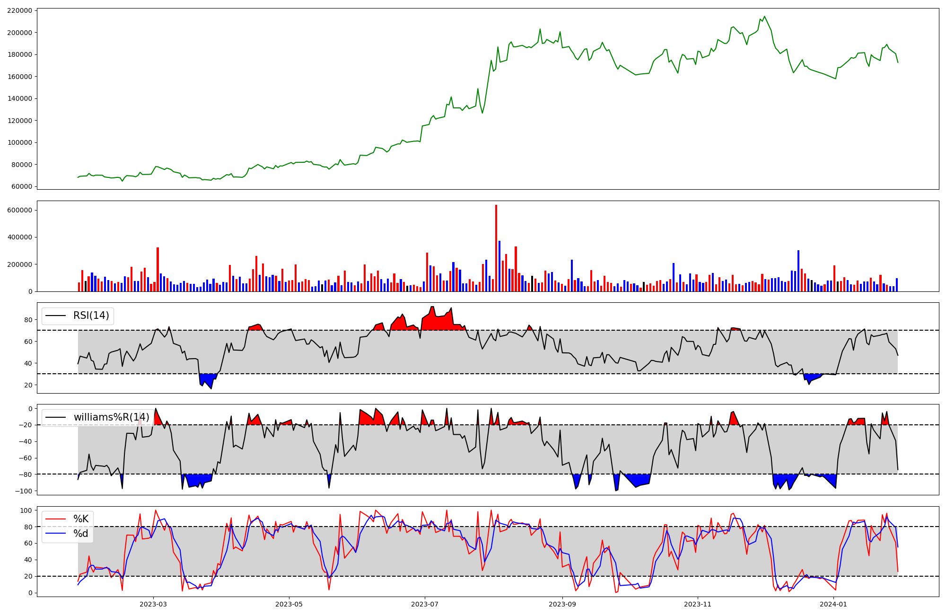The width and height of the screenshot is (946, 615).
Task: Click the 2023-11 x-axis date label
Action: (698, 604)
